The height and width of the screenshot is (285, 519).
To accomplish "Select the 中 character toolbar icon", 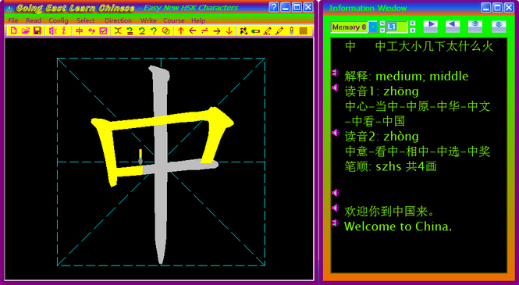I will pos(80,30).
